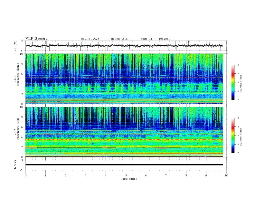Click the "4" tick on the Time axis
The width and height of the screenshot is (255, 197).
[x=106, y=175]
